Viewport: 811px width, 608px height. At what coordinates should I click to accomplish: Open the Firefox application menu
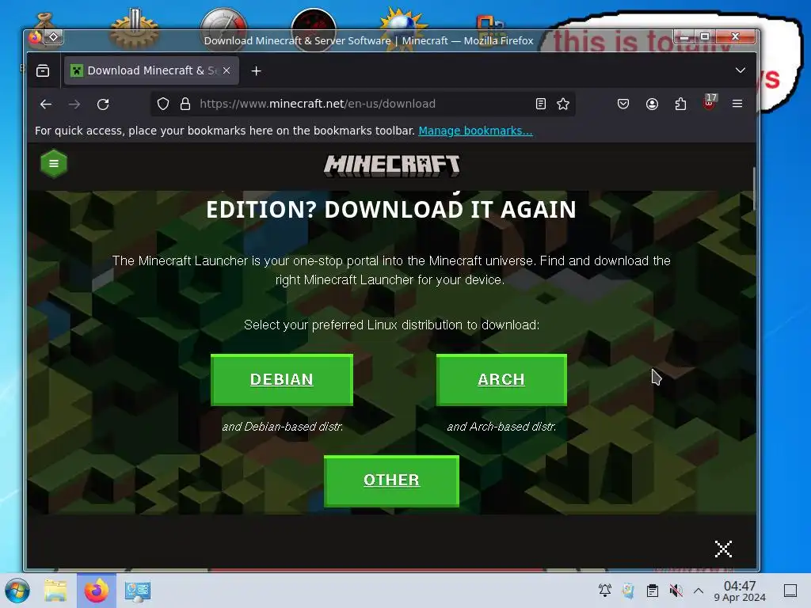tap(737, 104)
